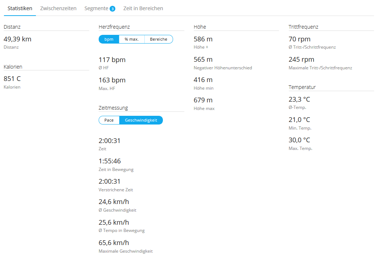
Task: Click the Zeitmessung section heading
Action: [113, 108]
